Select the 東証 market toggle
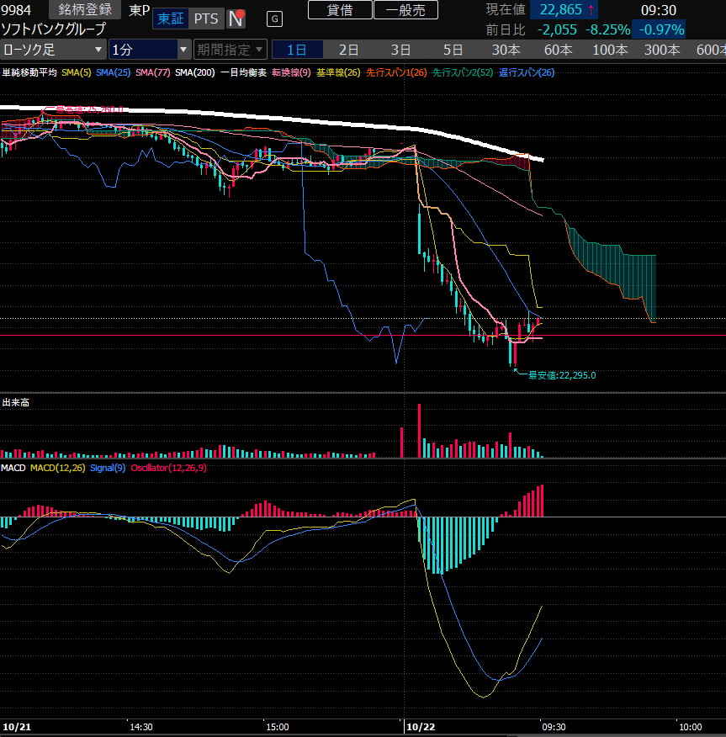Screen dimensions: 726x737 click(171, 19)
